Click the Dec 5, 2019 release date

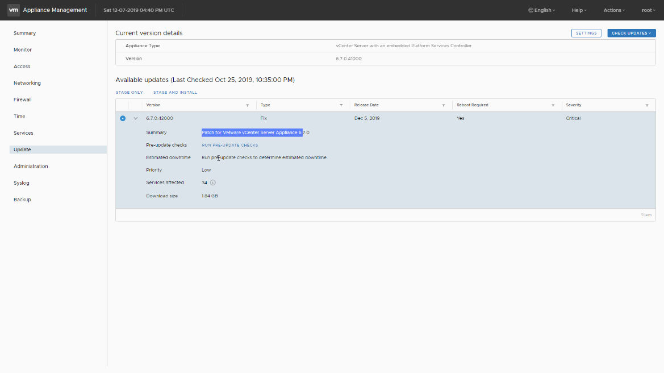(367, 118)
